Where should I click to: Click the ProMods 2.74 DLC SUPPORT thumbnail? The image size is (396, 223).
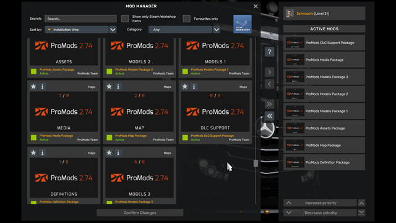(215, 111)
